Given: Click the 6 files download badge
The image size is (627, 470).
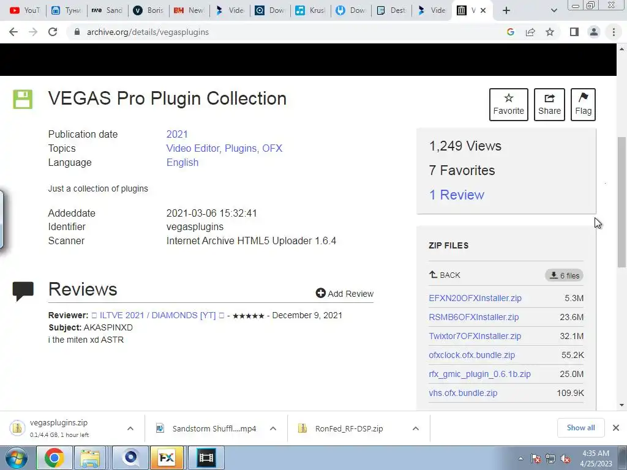Looking at the screenshot, I should point(564,275).
